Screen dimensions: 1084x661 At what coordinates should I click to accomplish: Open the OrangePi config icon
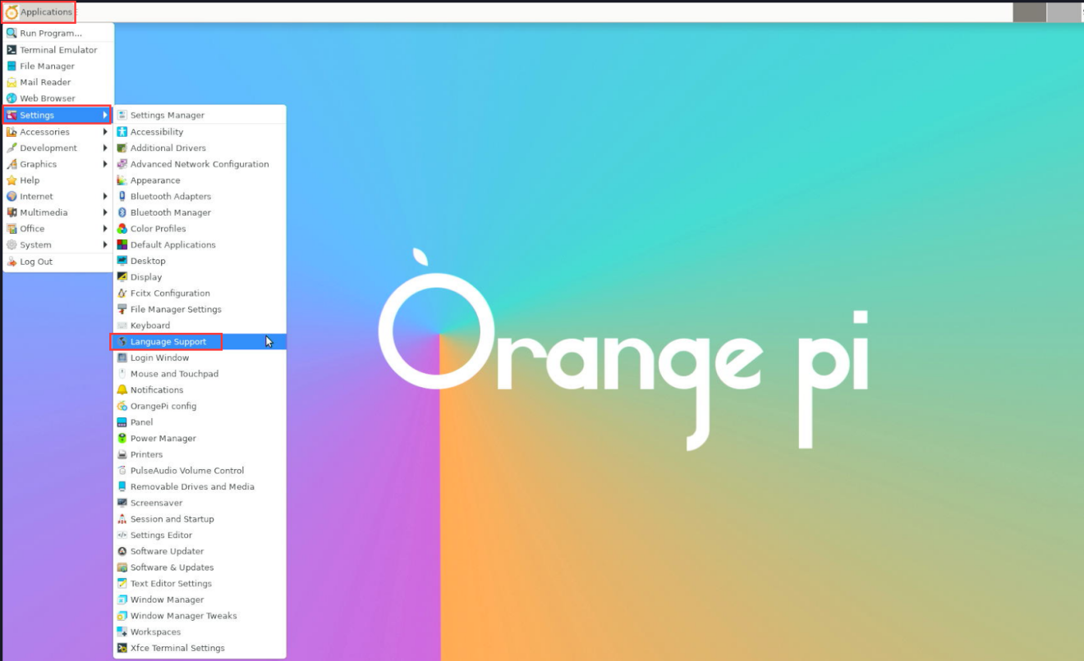click(122, 406)
